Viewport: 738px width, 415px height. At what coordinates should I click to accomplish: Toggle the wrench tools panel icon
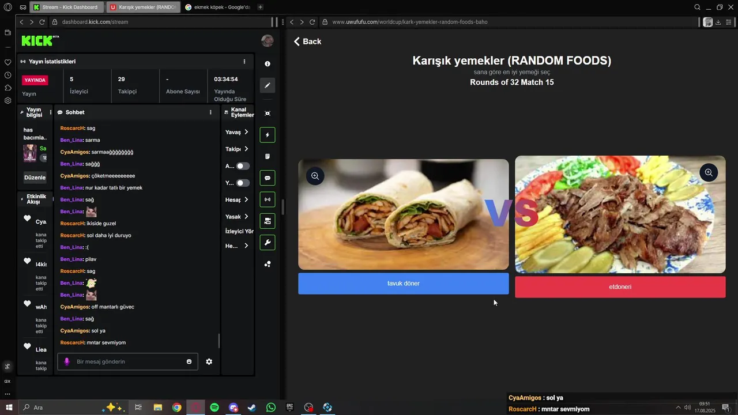pyautogui.click(x=268, y=243)
